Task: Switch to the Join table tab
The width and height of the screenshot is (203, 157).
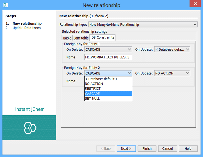Action: click(81, 38)
